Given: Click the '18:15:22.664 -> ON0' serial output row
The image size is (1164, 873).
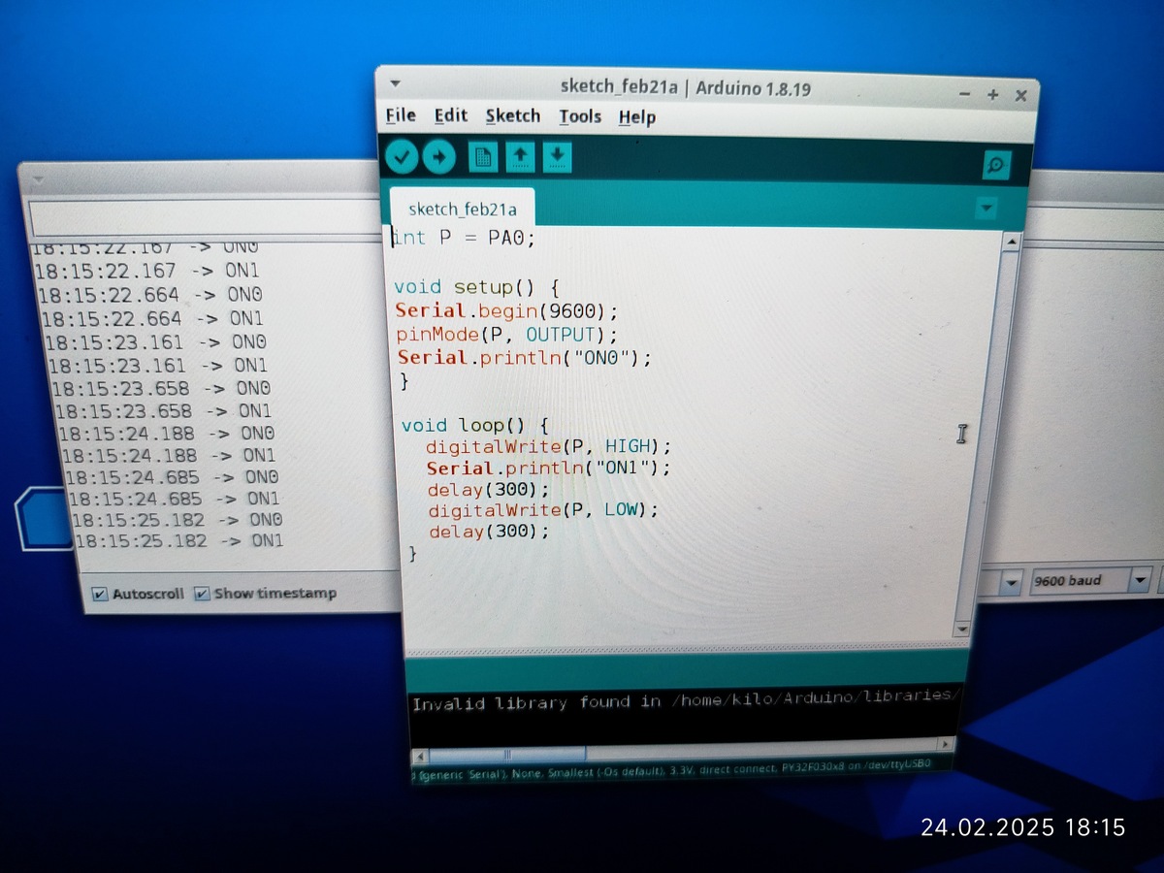Looking at the screenshot, I should coord(150,294).
